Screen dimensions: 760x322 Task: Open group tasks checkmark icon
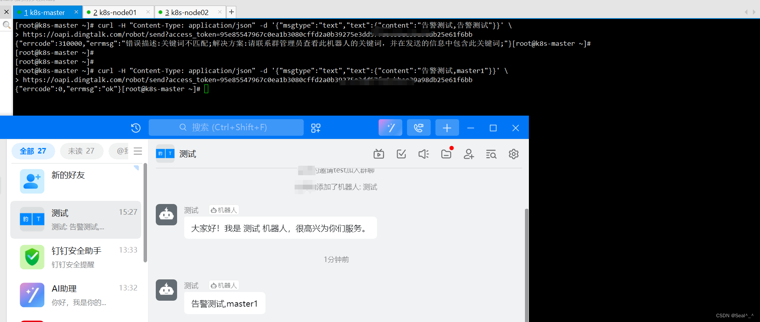pyautogui.click(x=401, y=154)
